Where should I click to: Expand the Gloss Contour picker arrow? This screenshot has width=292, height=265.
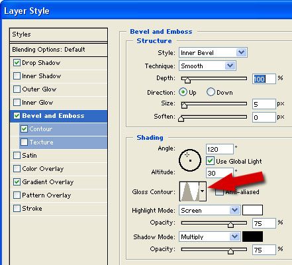click(x=203, y=191)
